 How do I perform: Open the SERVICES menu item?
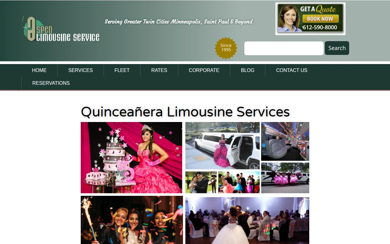click(80, 70)
